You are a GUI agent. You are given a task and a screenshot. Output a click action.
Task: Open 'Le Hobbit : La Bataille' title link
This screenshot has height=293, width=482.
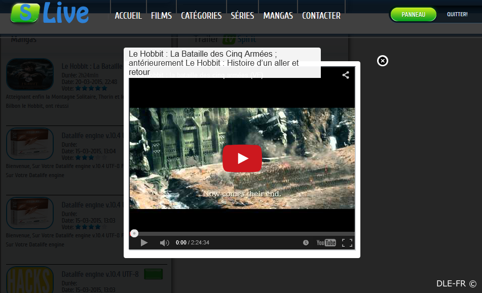pos(92,66)
